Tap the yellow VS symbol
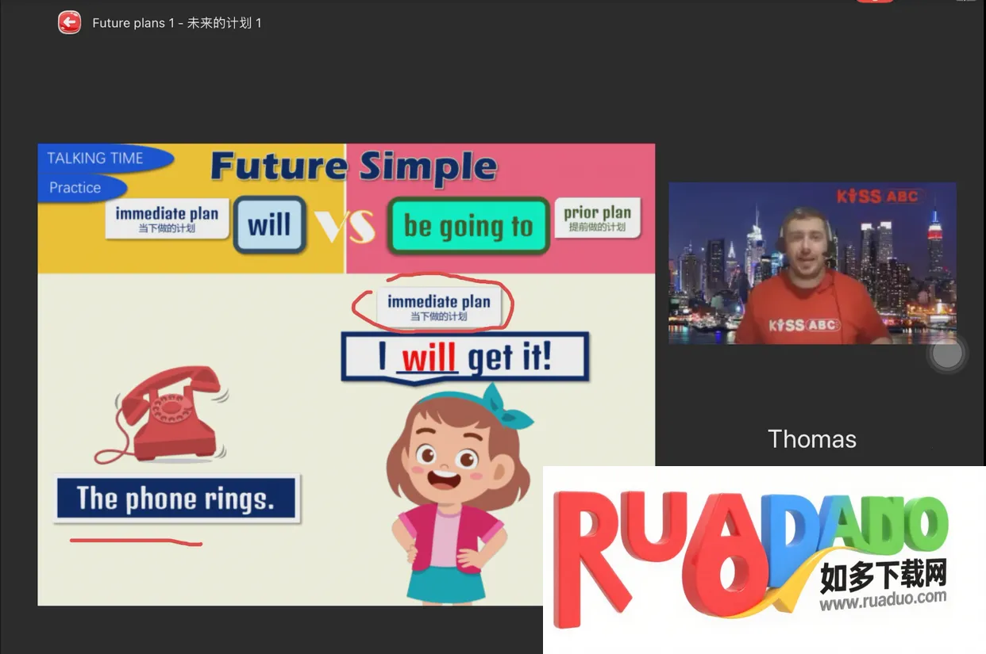The image size is (986, 654). click(x=345, y=228)
